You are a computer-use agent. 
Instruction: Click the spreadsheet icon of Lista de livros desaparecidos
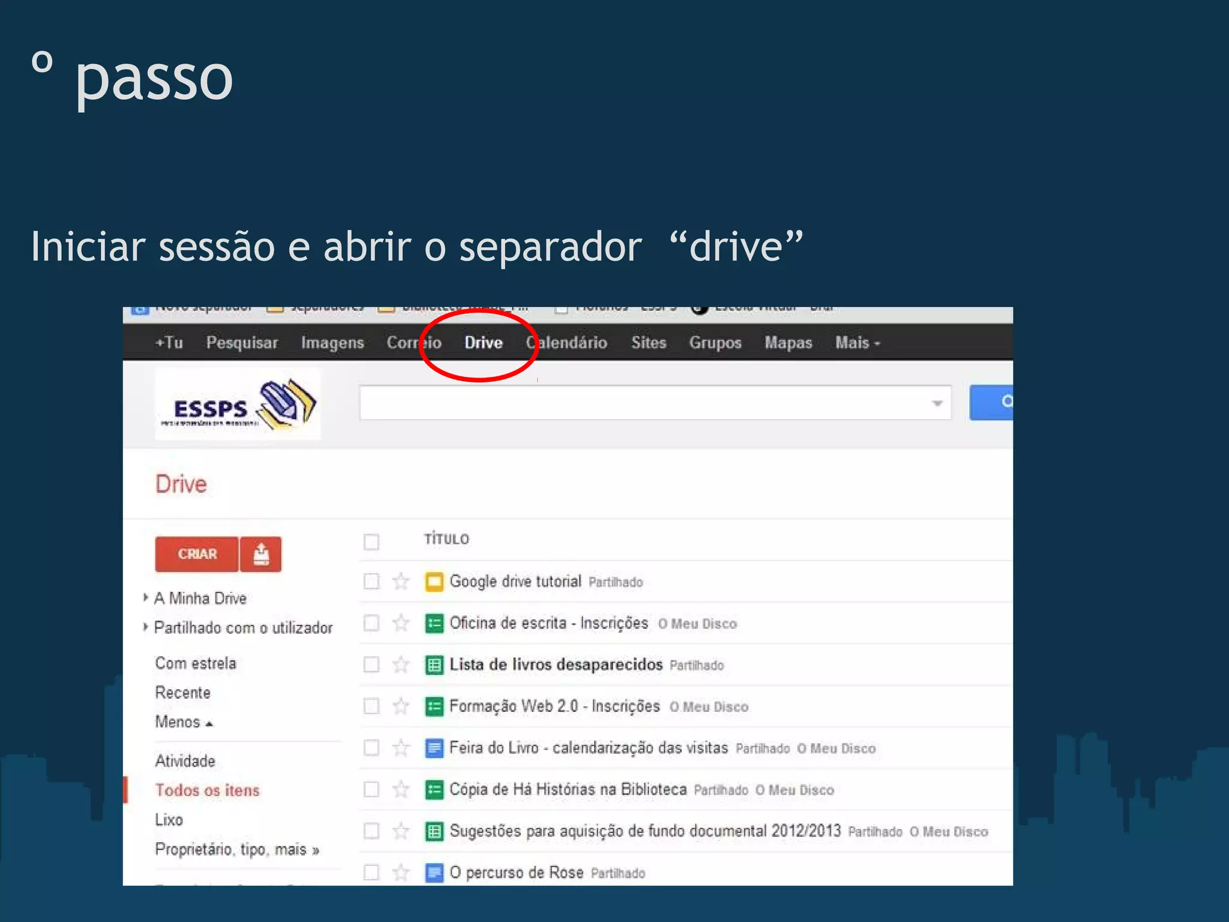(x=434, y=664)
